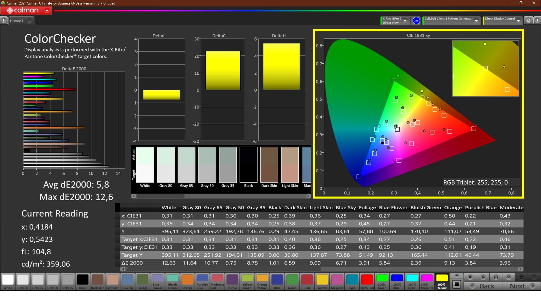
Task: Open the settings gear
Action: click(529, 21)
